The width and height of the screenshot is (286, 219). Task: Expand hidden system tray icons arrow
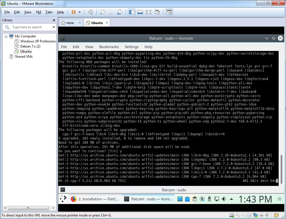[x=231, y=199]
